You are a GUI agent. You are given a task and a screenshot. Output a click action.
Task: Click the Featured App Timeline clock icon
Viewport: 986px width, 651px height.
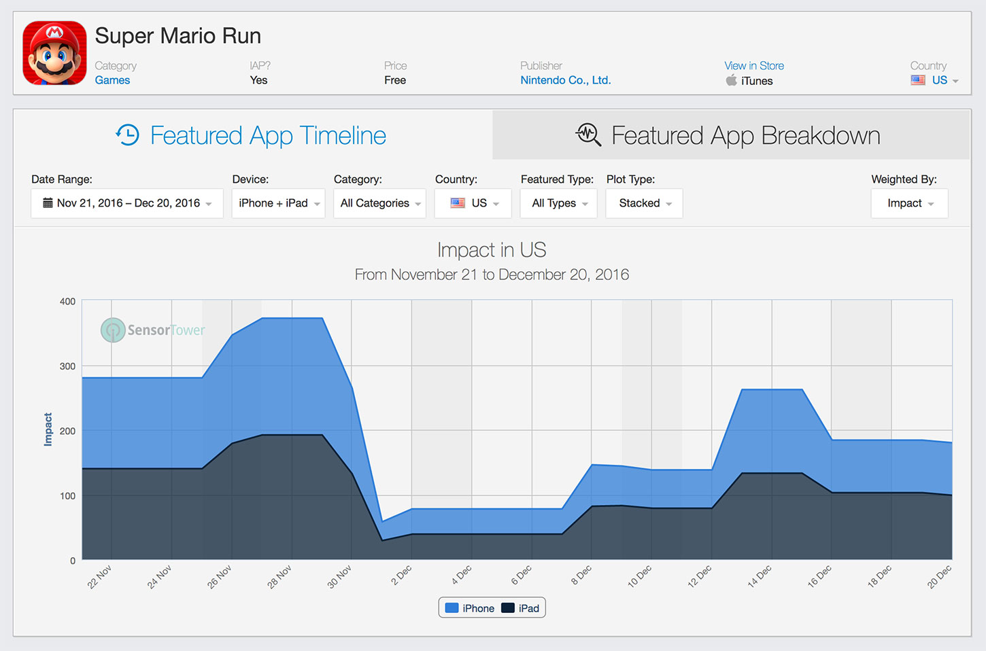127,135
